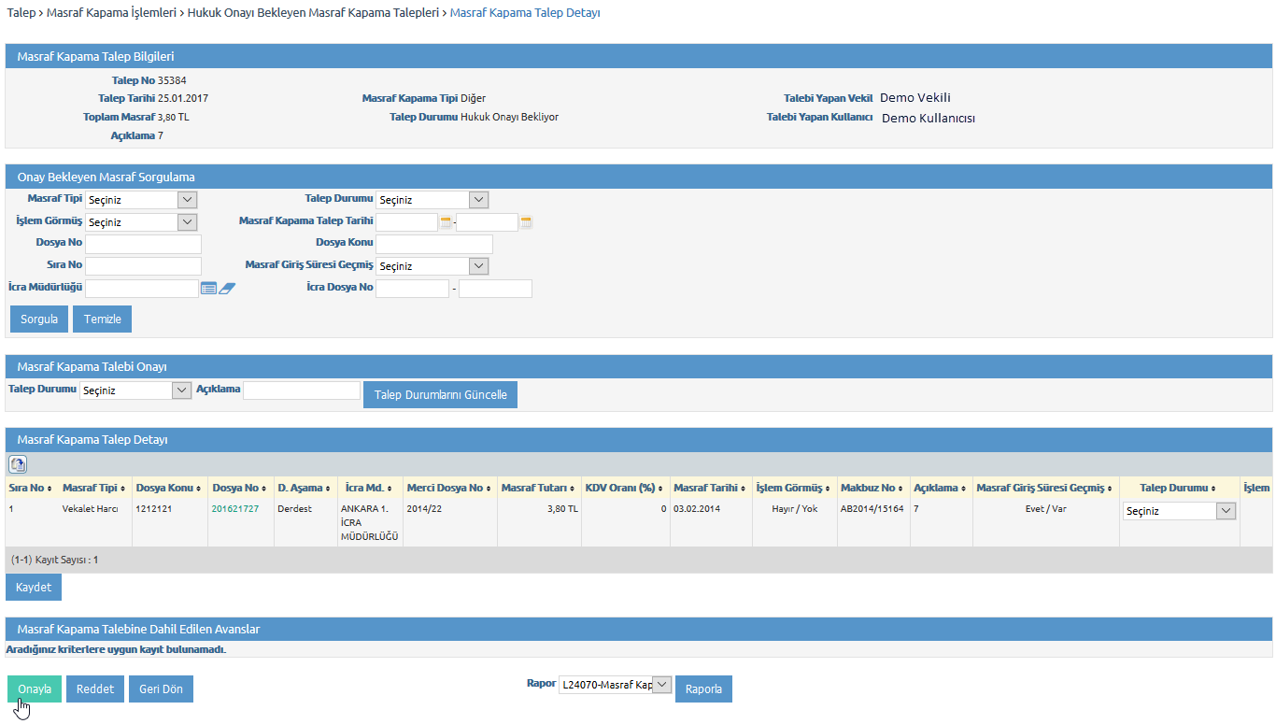Open the Masraf Giriş Süresi Geçmiş dropdown

click(432, 266)
